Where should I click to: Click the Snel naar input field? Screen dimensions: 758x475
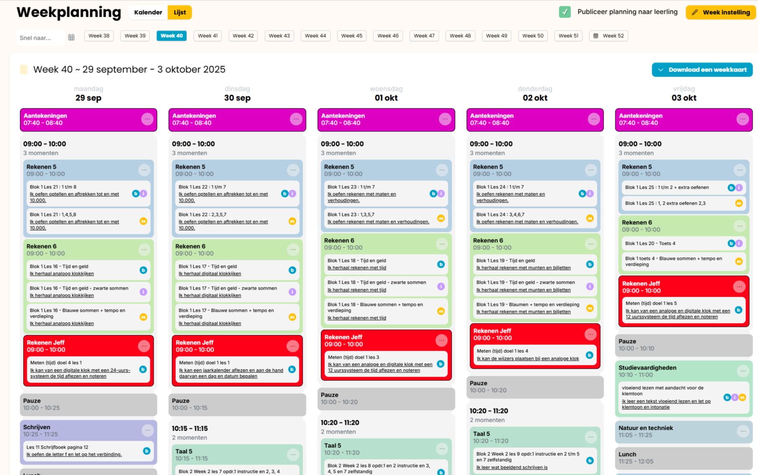coord(40,38)
